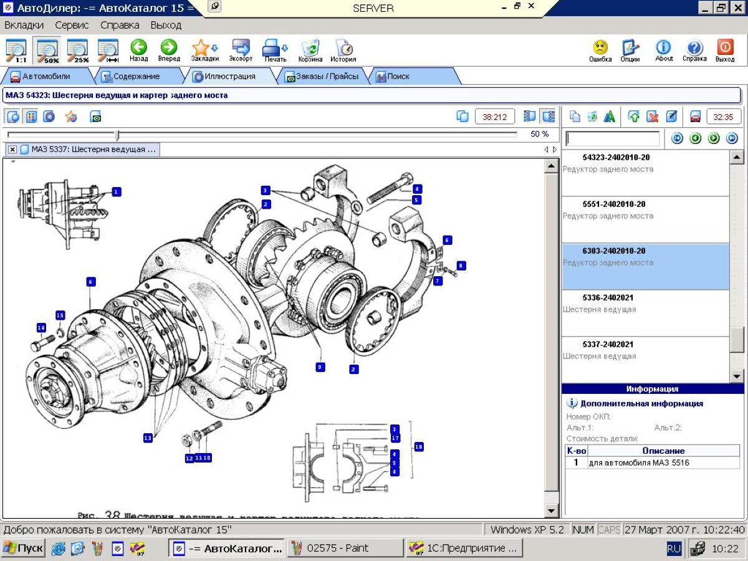The width and height of the screenshot is (748, 561).
Task: Toggle the left tree layout button
Action: click(530, 117)
